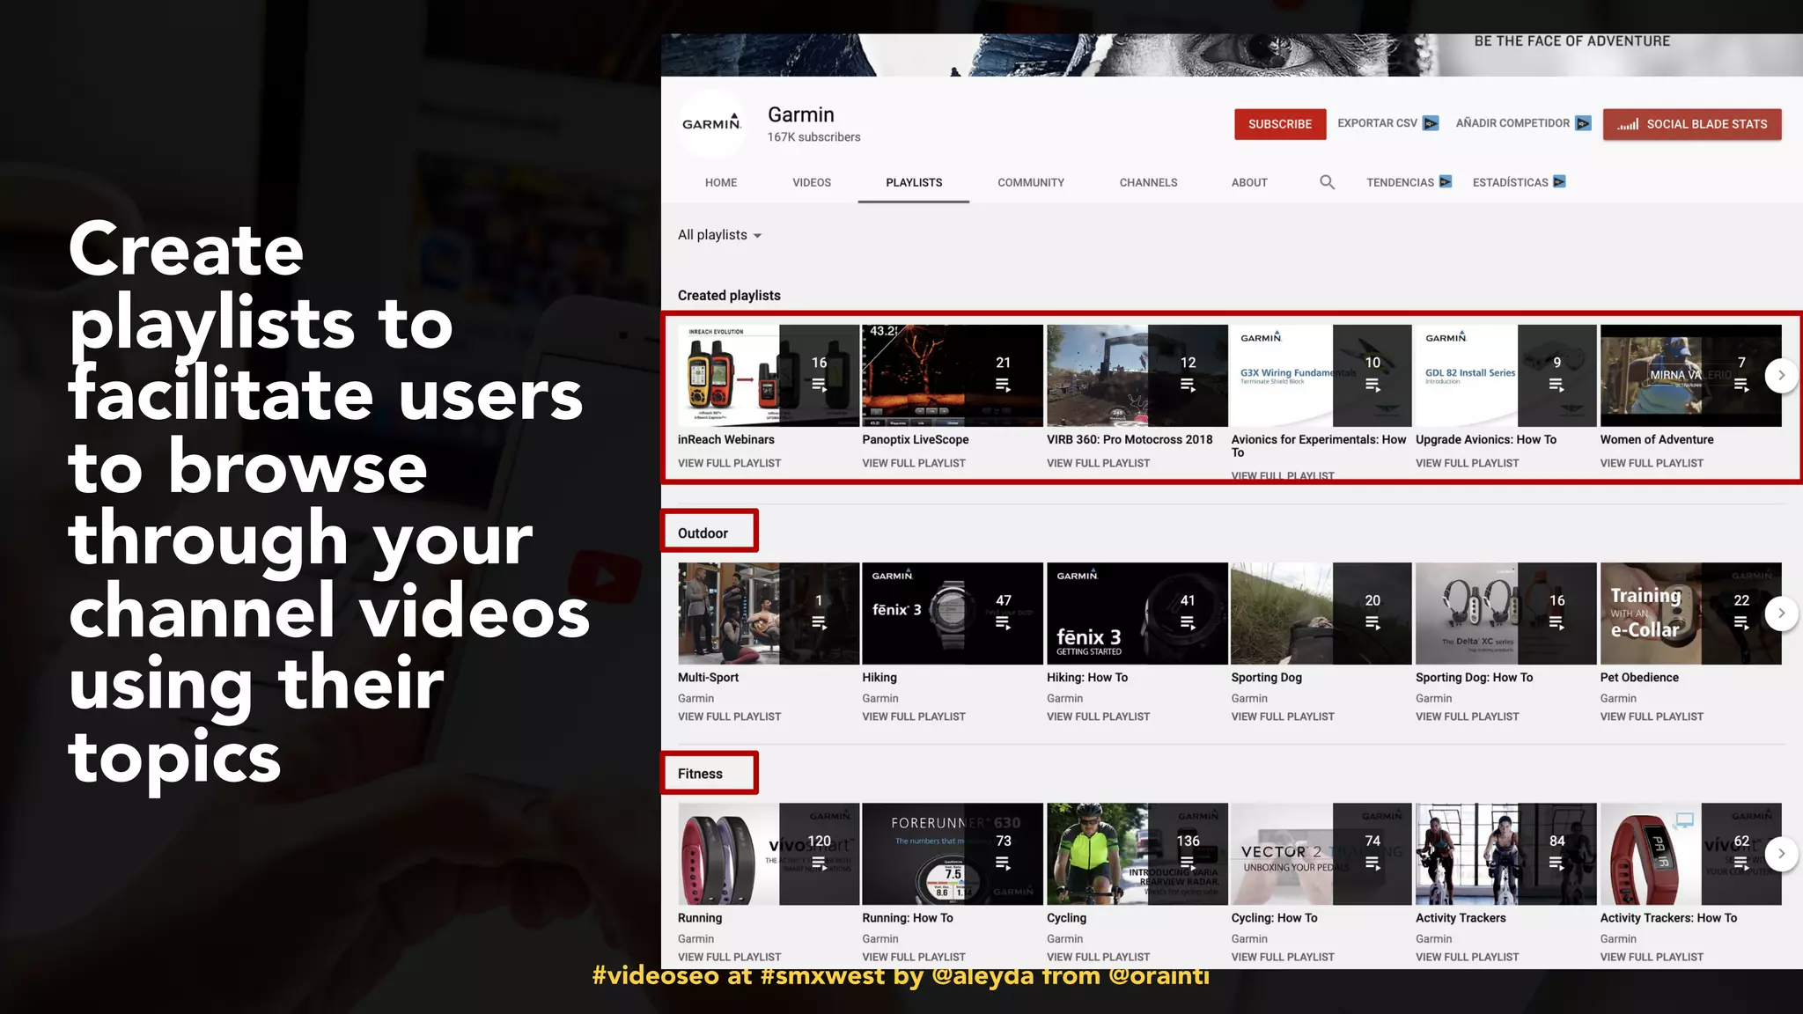This screenshot has width=1803, height=1014.
Task: Click the search magnifier icon in channel tabs
Action: (x=1327, y=182)
